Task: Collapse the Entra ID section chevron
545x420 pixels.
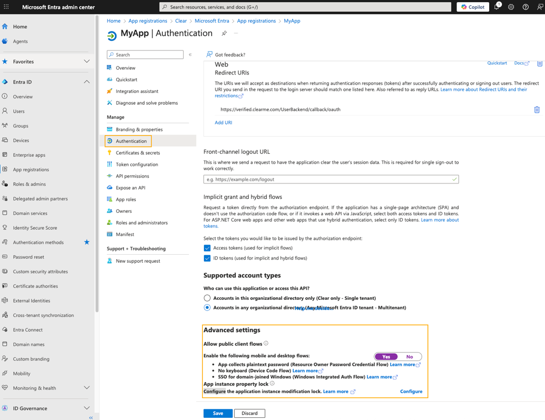Action: [87, 82]
